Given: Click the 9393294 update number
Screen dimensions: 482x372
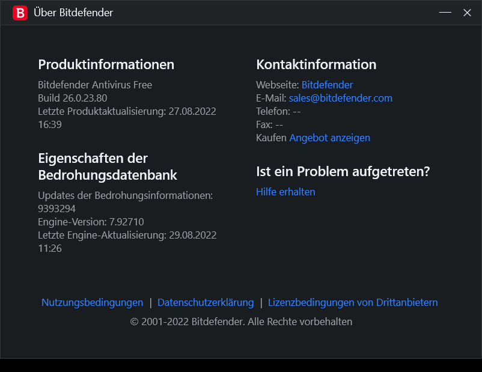Looking at the screenshot, I should click(56, 209).
